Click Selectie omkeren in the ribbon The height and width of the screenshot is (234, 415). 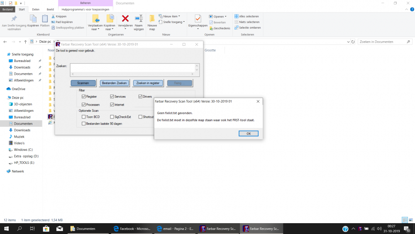(248, 27)
